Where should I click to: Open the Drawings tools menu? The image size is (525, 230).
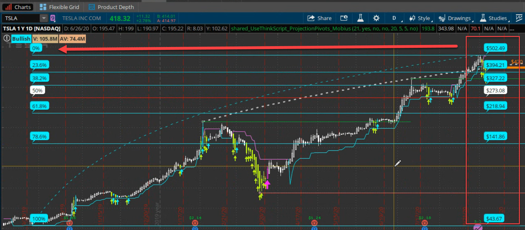click(x=456, y=18)
